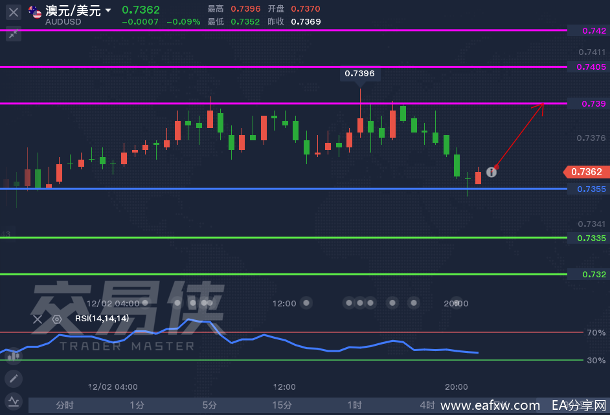Screen dimensions: 610x415
Task: Click the 昨收 value 0.7369
Action: [306, 22]
